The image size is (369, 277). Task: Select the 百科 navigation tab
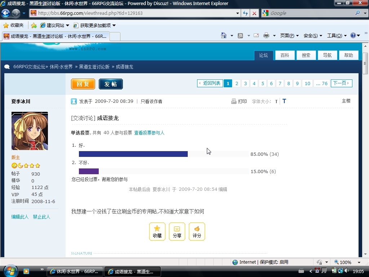[285, 55]
